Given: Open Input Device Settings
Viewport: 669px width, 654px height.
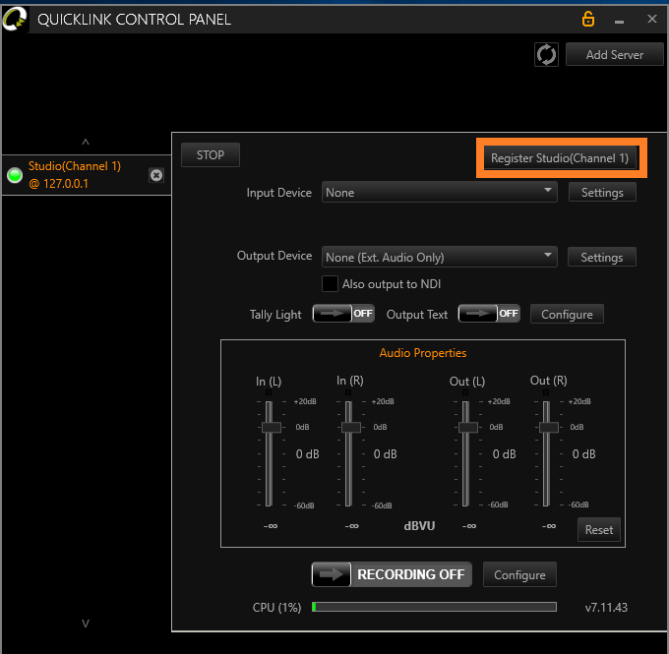Looking at the screenshot, I should pos(602,192).
